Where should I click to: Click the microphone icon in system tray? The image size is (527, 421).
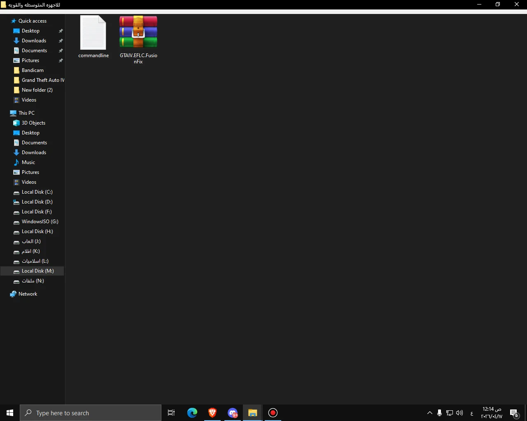pyautogui.click(x=439, y=413)
